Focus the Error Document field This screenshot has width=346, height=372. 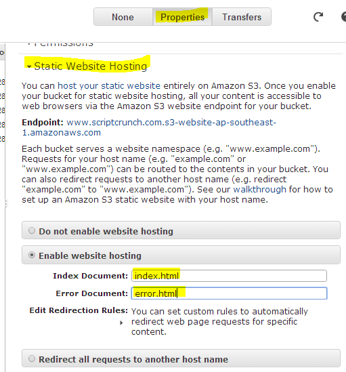coord(229,293)
